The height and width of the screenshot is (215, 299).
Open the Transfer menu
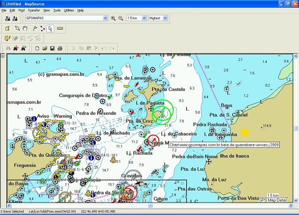tap(34, 10)
